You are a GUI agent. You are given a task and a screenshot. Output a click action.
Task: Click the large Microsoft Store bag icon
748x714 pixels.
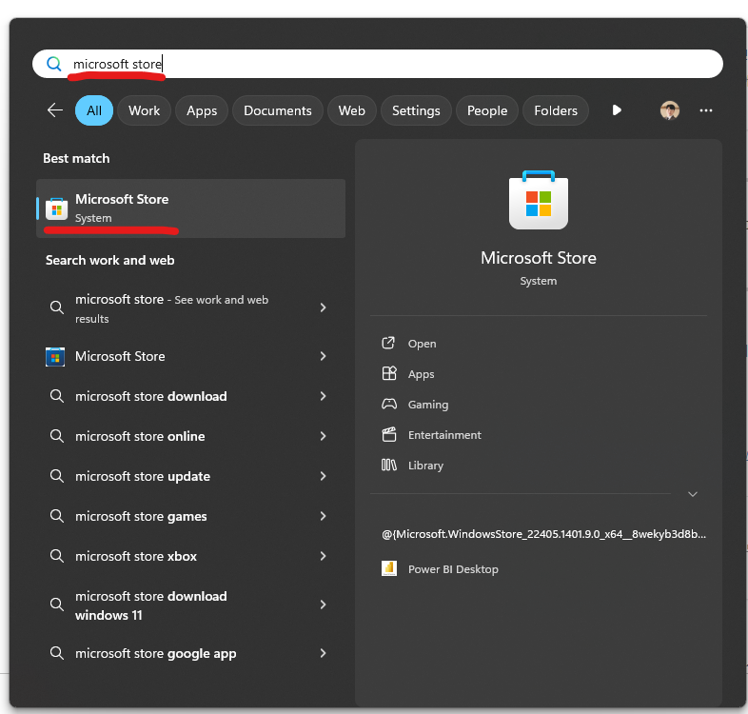click(x=539, y=200)
